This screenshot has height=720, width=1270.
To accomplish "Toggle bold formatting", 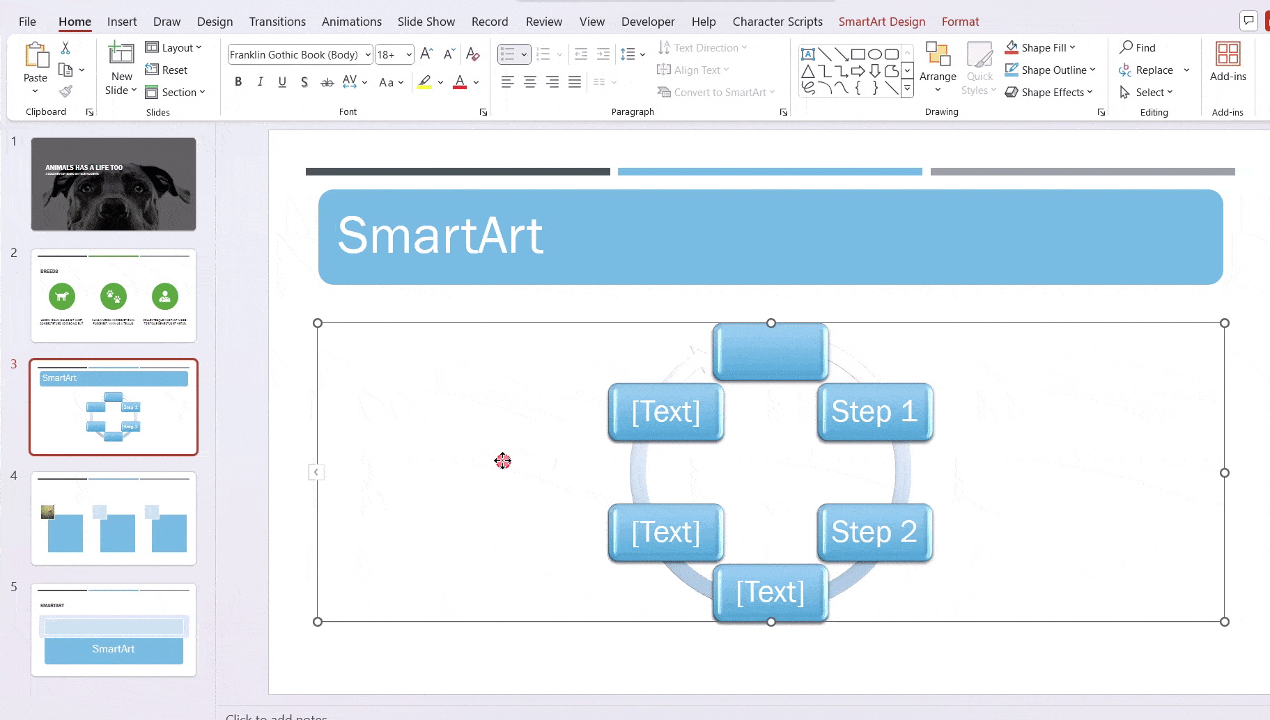I will point(238,81).
